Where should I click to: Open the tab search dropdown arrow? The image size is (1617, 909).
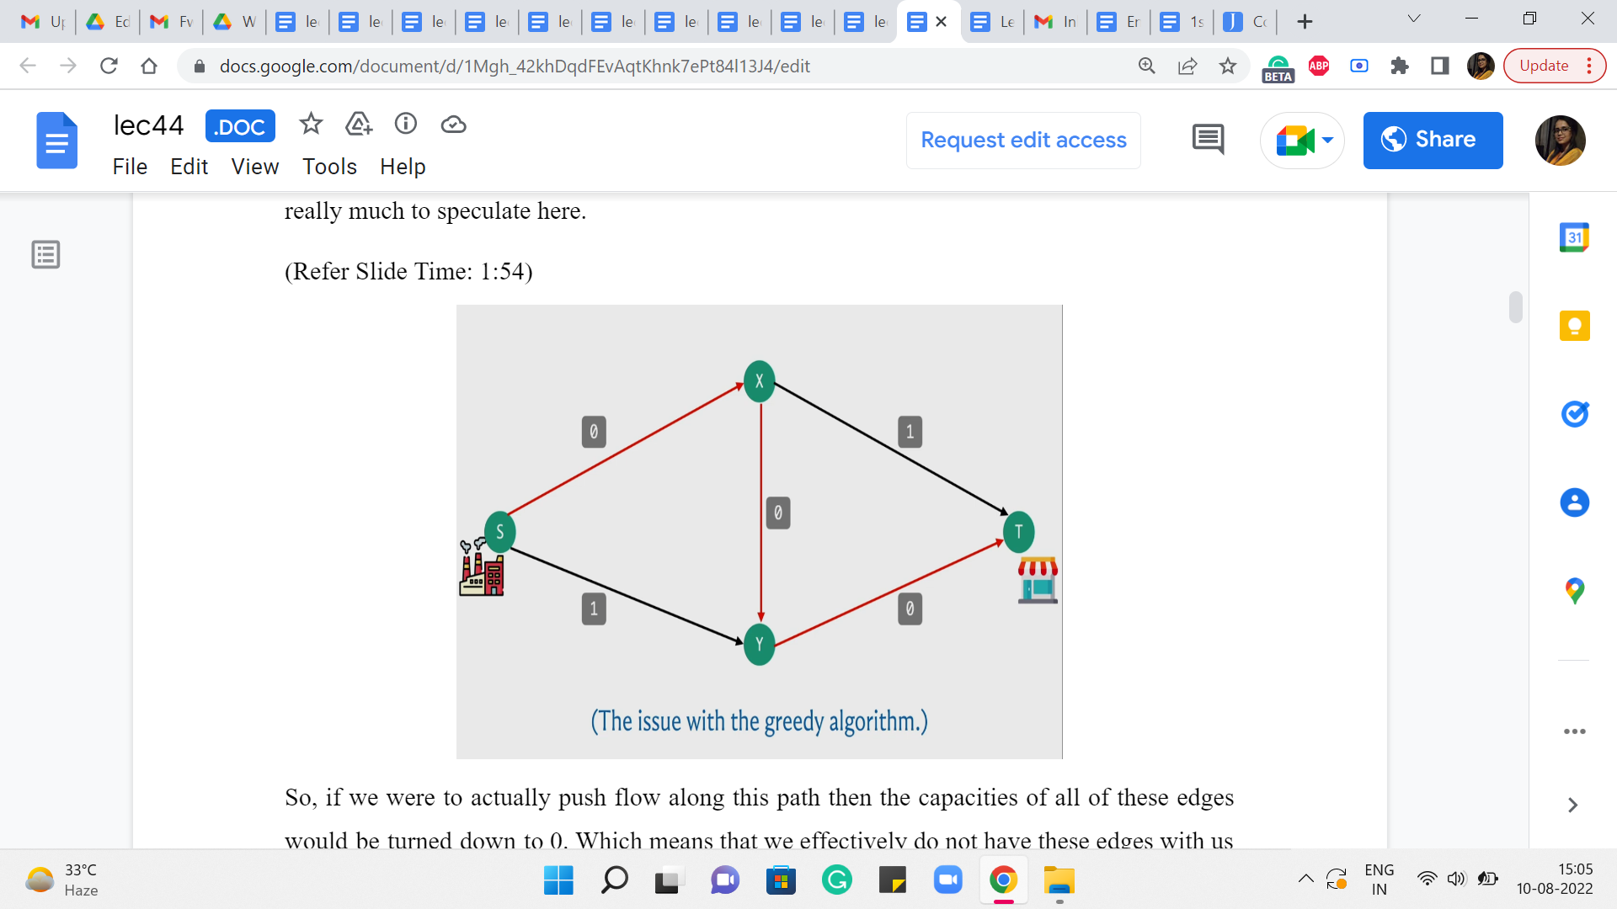pyautogui.click(x=1414, y=19)
